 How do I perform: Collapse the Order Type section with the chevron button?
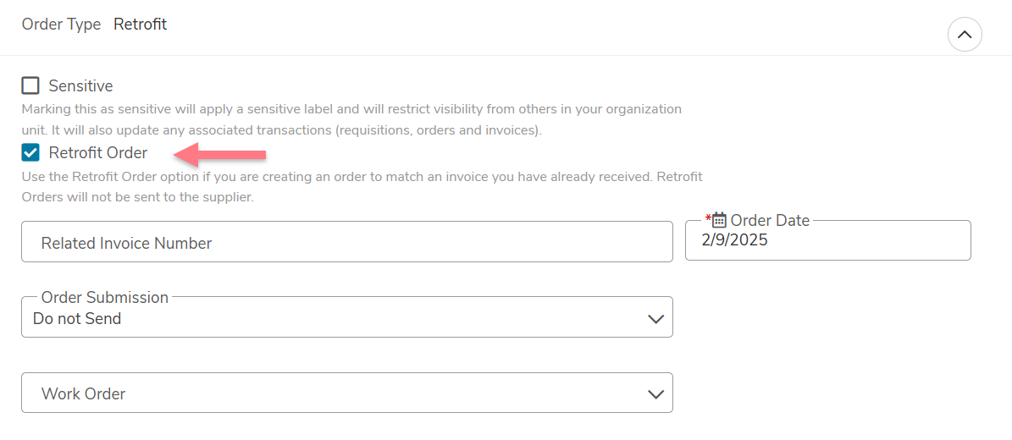[x=965, y=35]
